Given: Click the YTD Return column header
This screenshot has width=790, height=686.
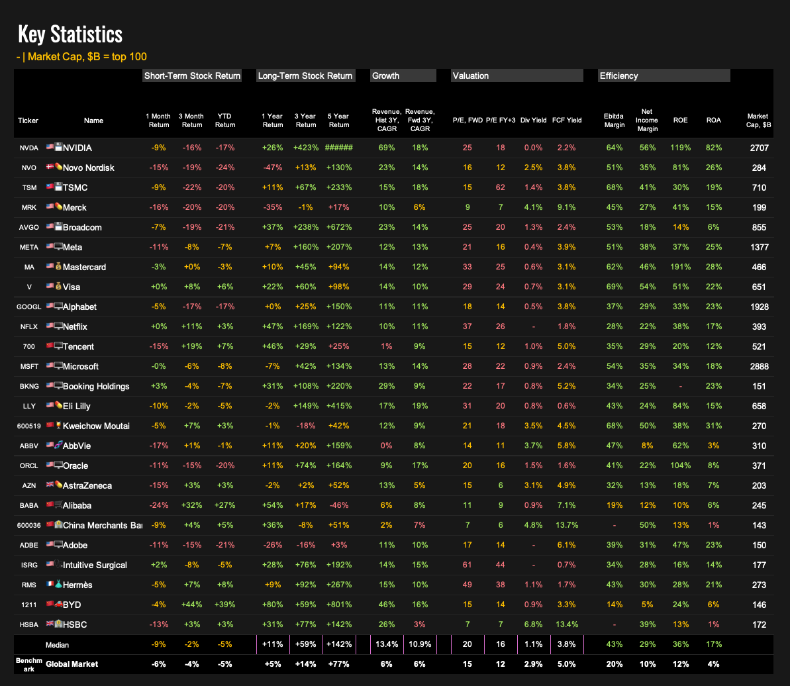Looking at the screenshot, I should [x=224, y=121].
